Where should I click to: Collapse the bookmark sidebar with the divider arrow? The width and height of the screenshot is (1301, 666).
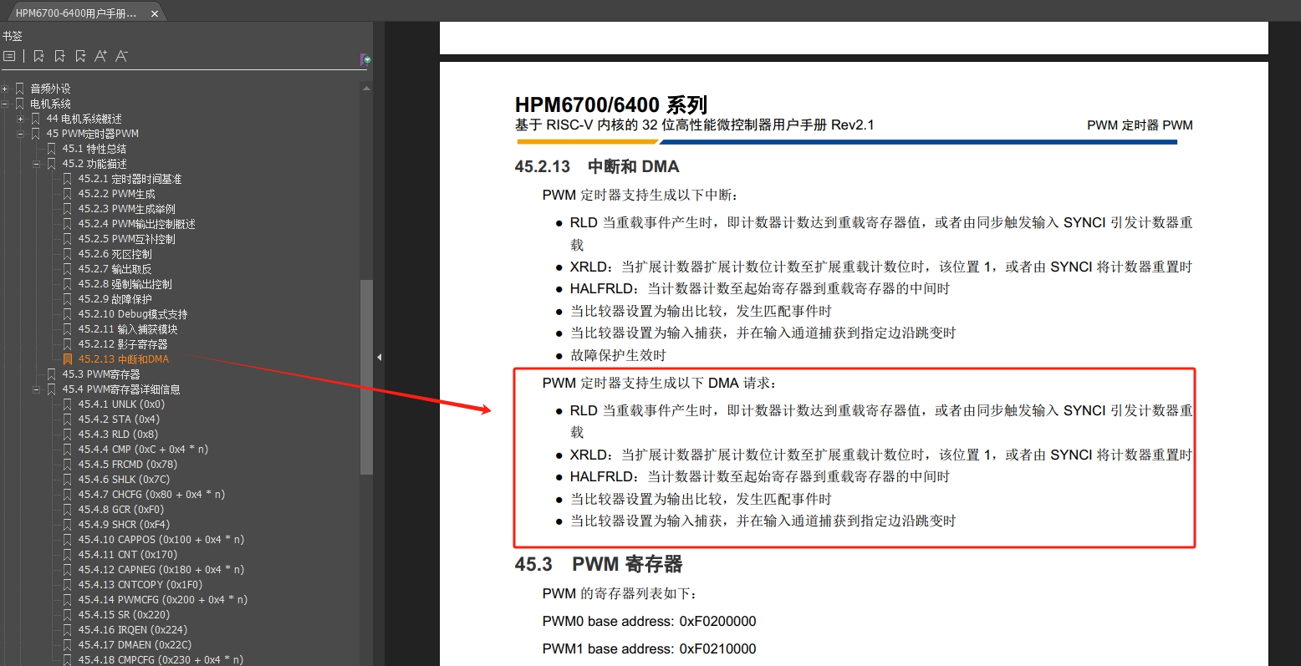pyautogui.click(x=378, y=356)
